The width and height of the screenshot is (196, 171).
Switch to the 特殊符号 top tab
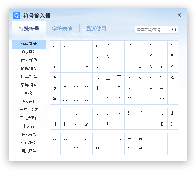[x=29, y=29]
